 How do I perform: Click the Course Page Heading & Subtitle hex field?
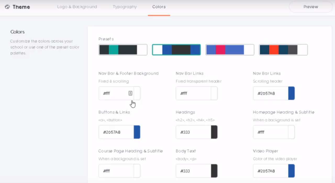click(116, 171)
